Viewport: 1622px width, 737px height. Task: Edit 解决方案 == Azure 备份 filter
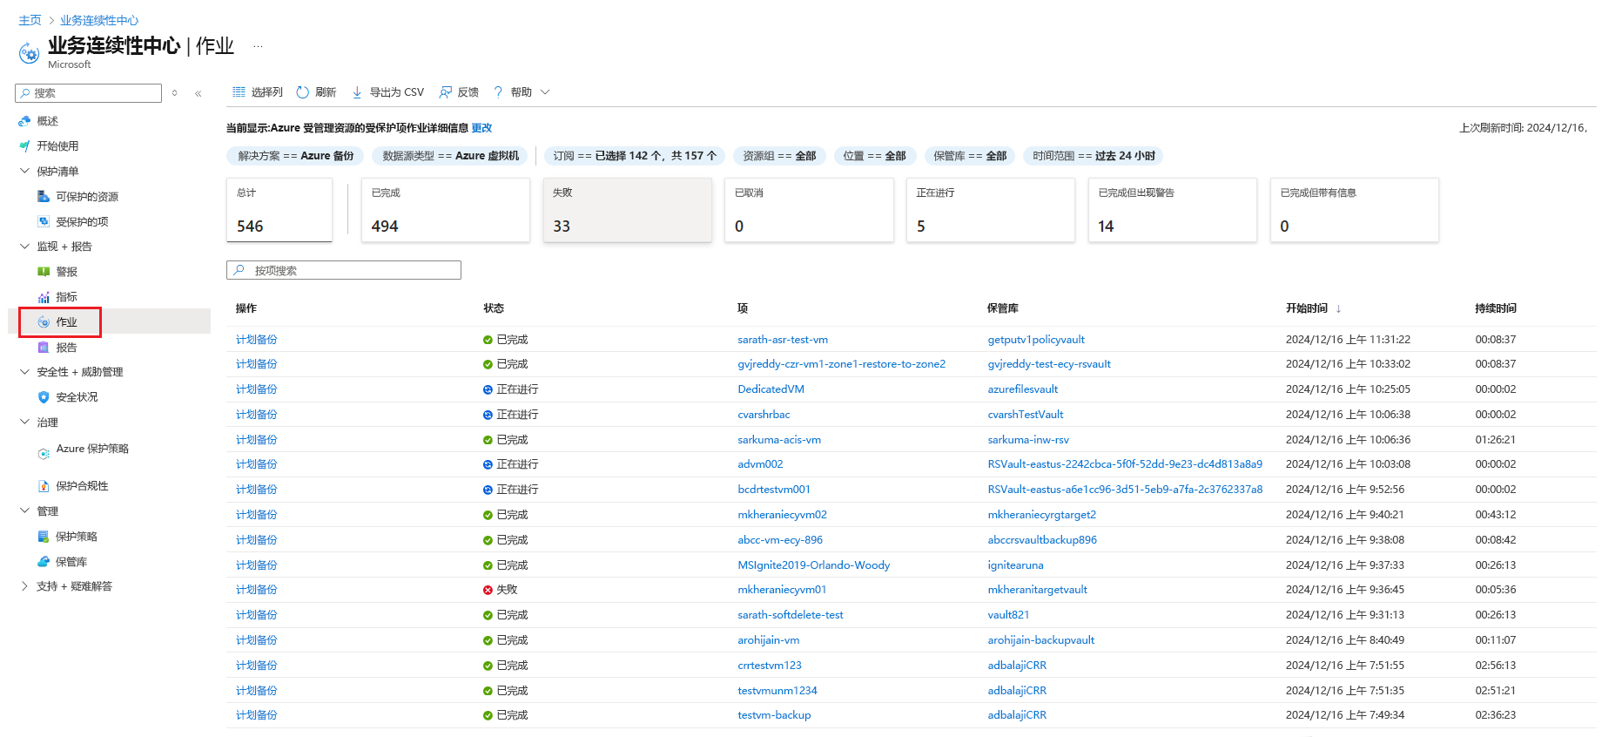[x=296, y=156]
